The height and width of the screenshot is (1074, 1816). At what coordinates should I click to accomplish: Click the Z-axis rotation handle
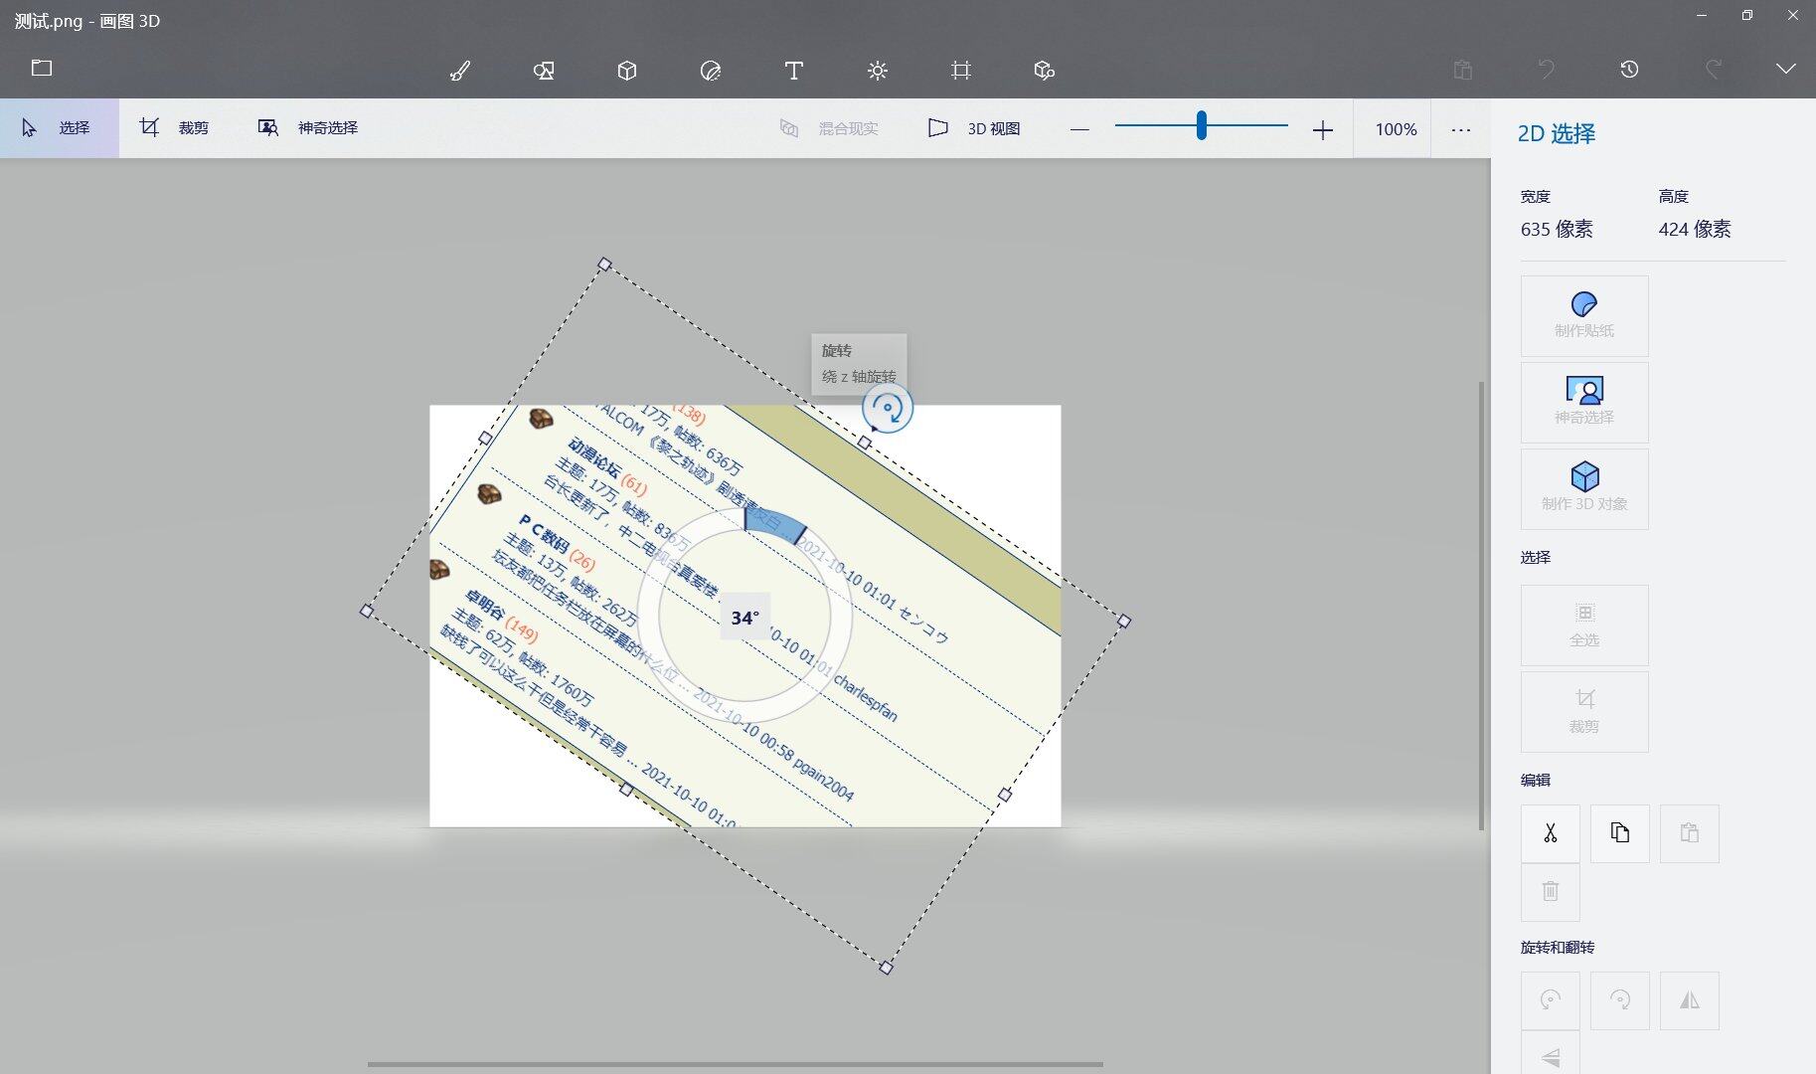click(x=887, y=408)
